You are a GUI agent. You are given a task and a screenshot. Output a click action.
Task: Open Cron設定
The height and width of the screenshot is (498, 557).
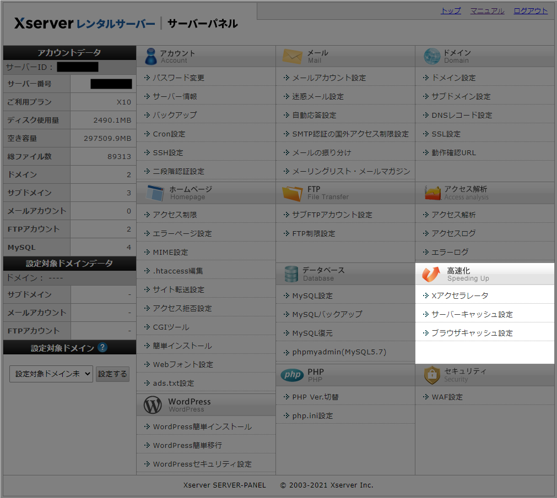[x=169, y=134]
